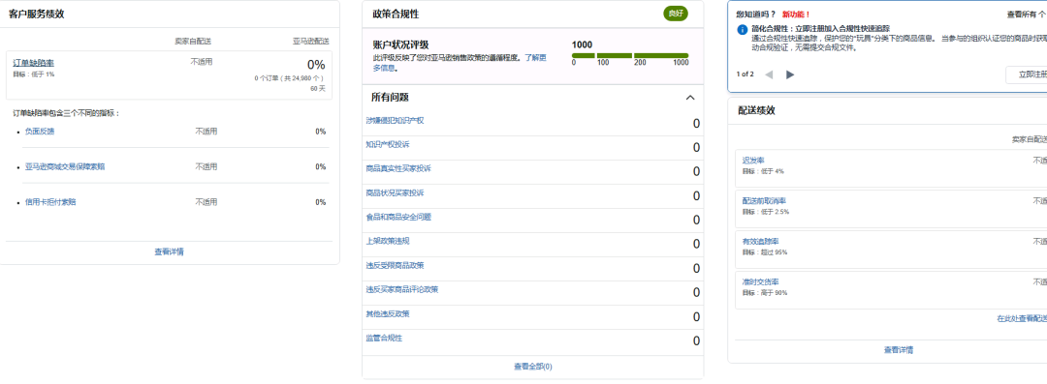
Task: Click the 配送绩效 panel title
Action: [756, 110]
